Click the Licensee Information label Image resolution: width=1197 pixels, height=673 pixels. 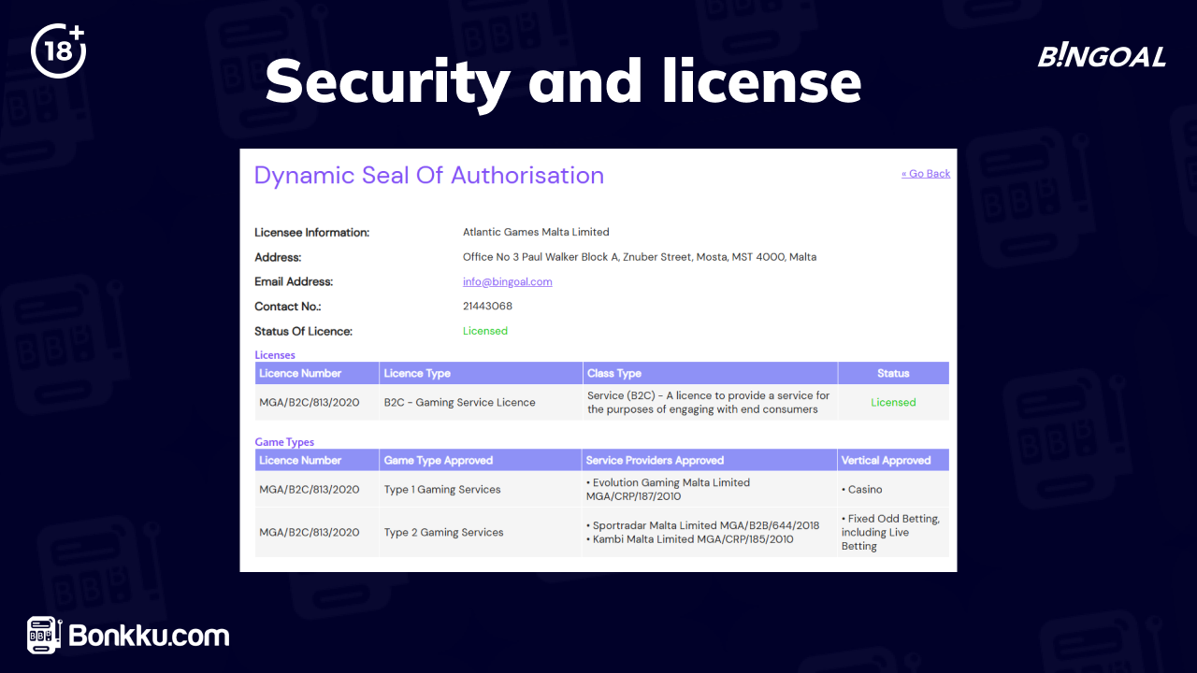(x=312, y=232)
